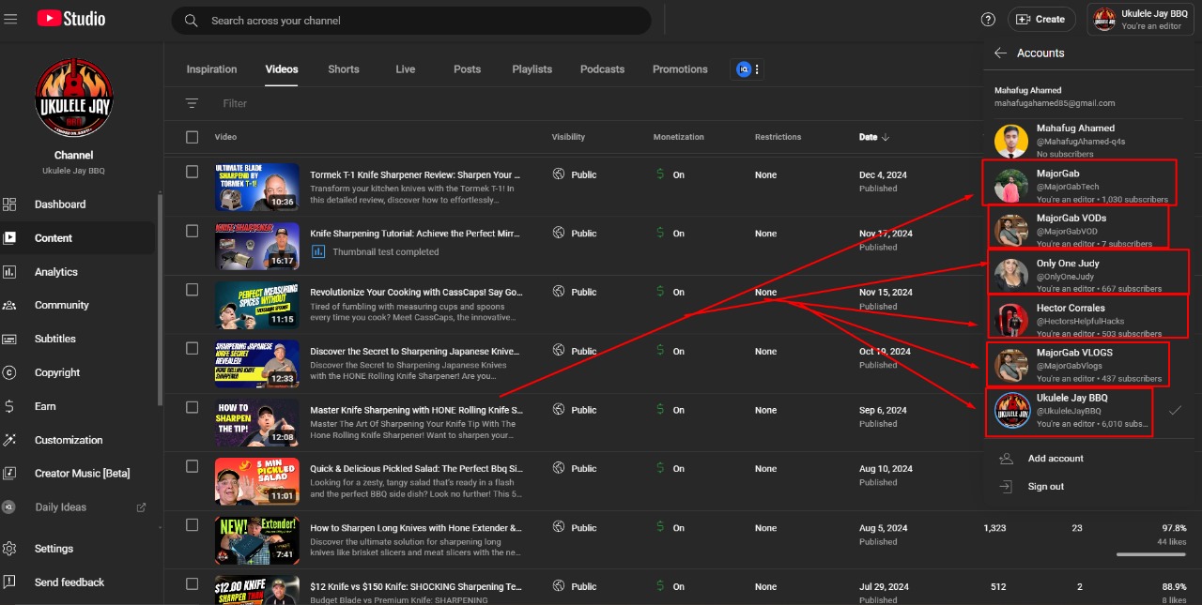Image resolution: width=1202 pixels, height=605 pixels.
Task: Sort videos by the Date column
Action: pyautogui.click(x=874, y=137)
